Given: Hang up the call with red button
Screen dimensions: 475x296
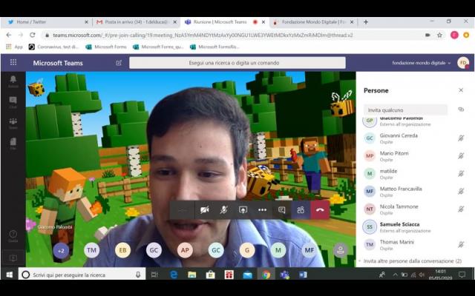Looking at the screenshot, I should coord(320,209).
